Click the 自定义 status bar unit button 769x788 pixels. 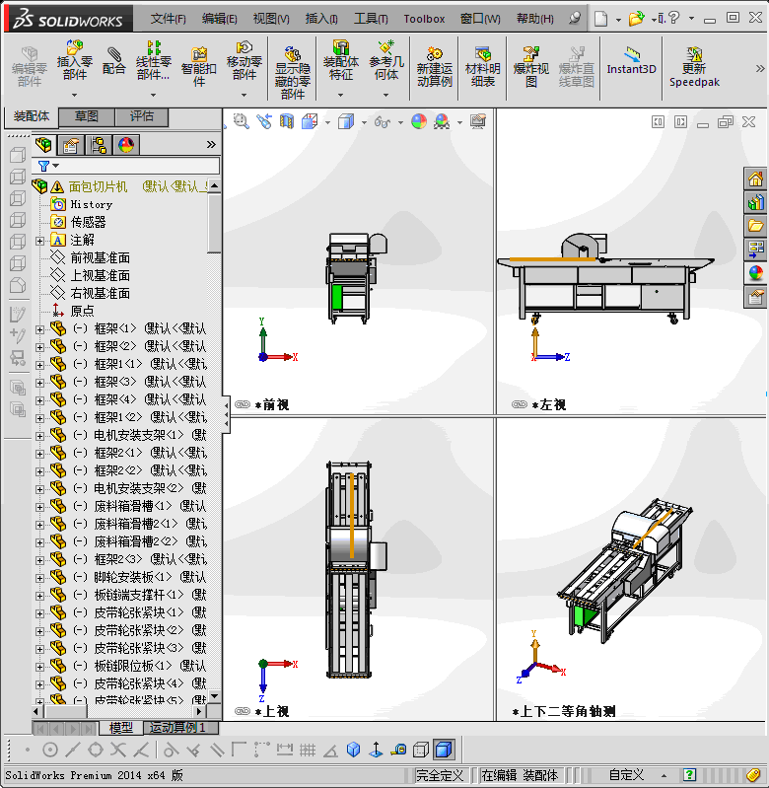[x=626, y=775]
